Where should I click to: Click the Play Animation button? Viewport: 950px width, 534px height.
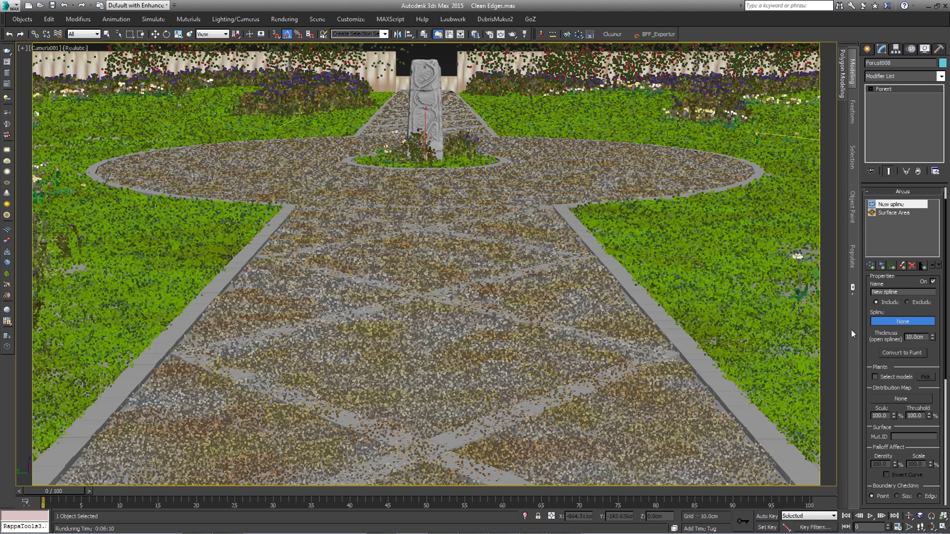click(x=870, y=516)
